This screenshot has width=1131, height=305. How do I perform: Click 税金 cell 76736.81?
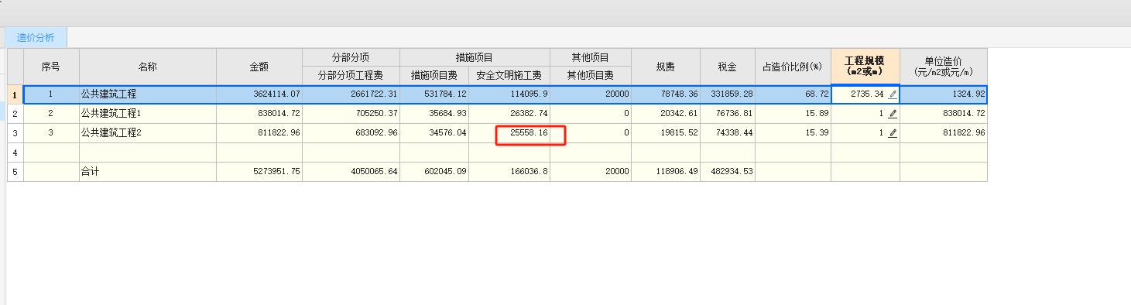tap(728, 114)
